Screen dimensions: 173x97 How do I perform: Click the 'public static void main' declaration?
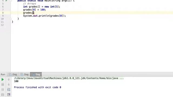click(x=46, y=1)
